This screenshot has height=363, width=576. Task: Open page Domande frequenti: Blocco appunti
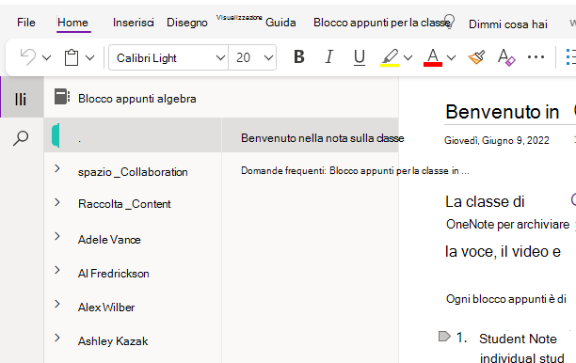[x=355, y=170]
